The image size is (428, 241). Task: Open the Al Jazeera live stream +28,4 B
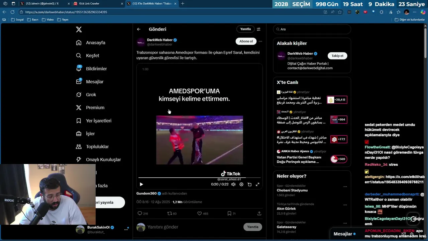click(337, 100)
